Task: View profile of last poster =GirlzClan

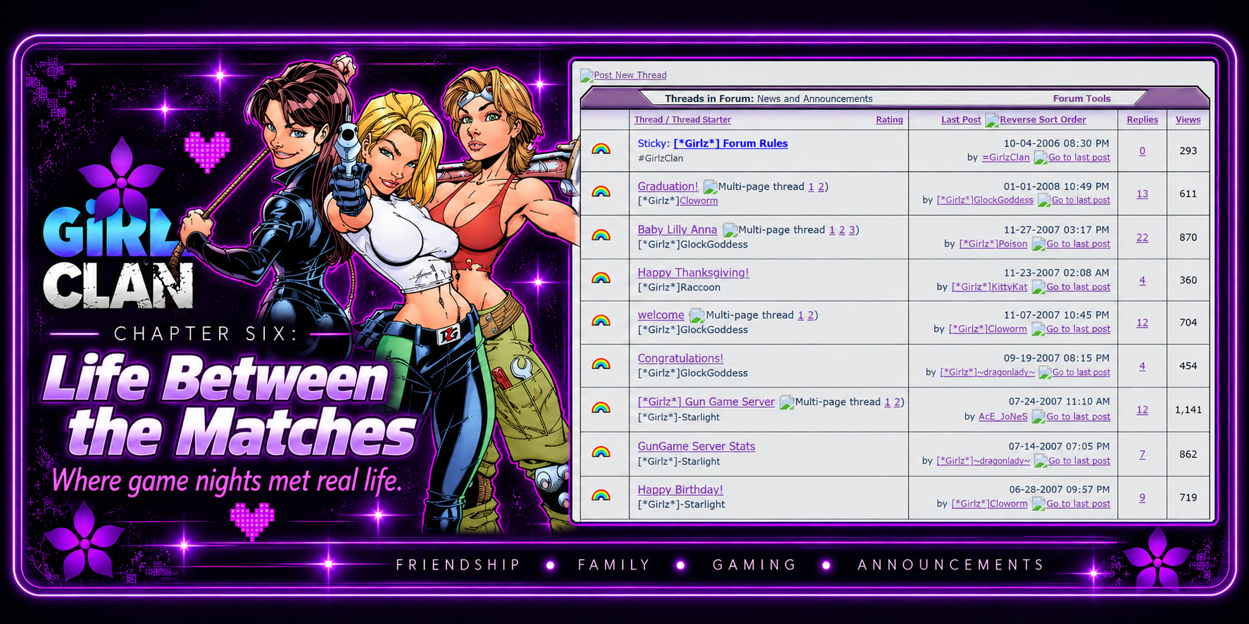Action: (1005, 158)
